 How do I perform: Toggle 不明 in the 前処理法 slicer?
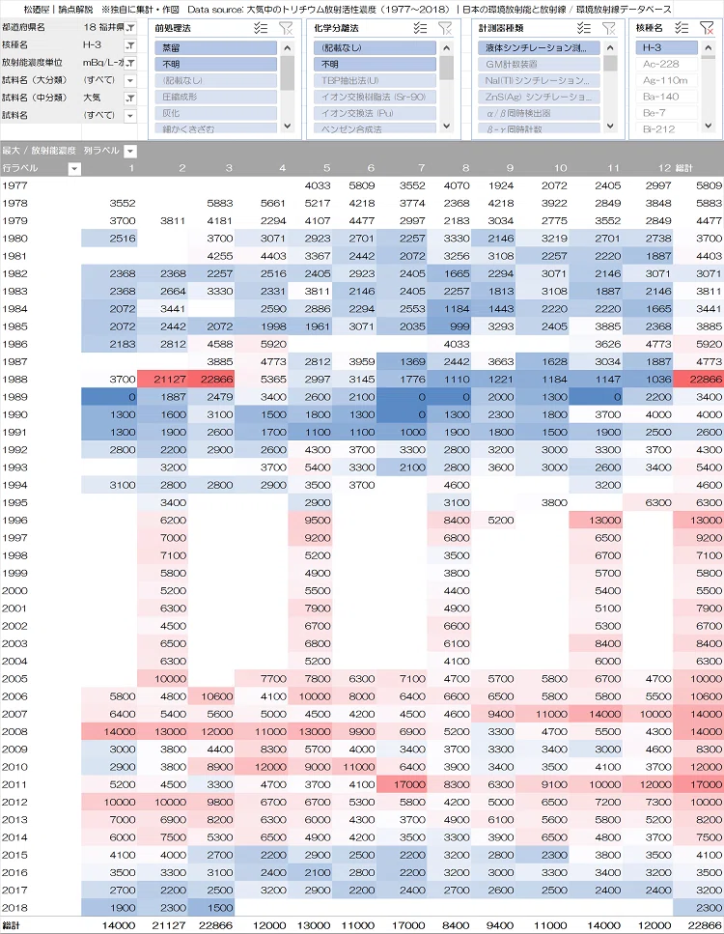coord(216,64)
